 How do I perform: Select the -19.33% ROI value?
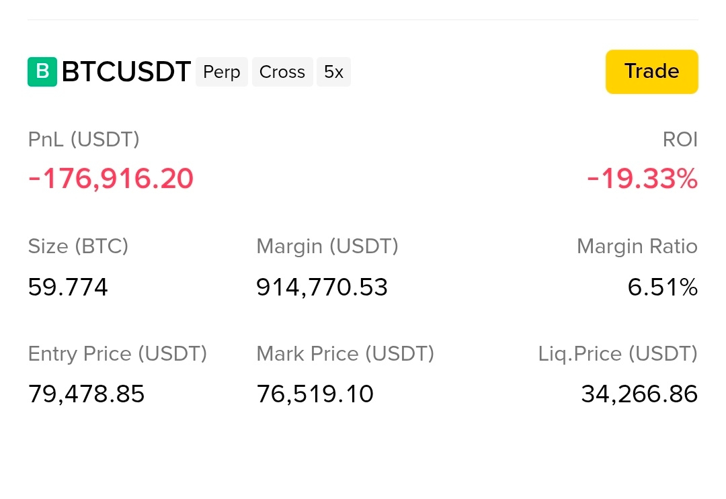(x=642, y=179)
